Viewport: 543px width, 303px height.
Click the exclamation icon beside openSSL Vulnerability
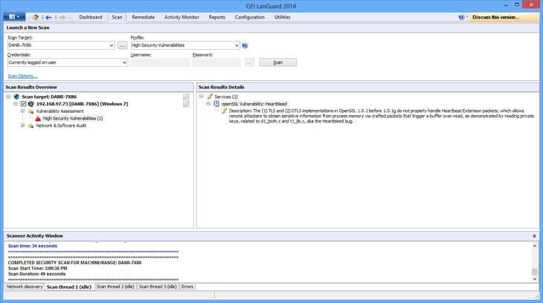point(216,103)
